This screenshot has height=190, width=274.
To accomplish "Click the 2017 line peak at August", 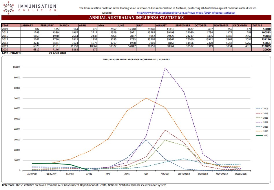I will click(165, 68).
